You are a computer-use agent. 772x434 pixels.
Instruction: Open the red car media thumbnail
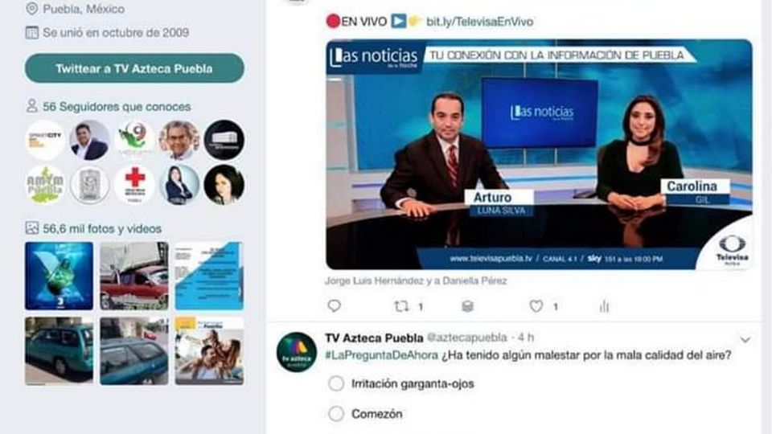pyautogui.click(x=134, y=276)
